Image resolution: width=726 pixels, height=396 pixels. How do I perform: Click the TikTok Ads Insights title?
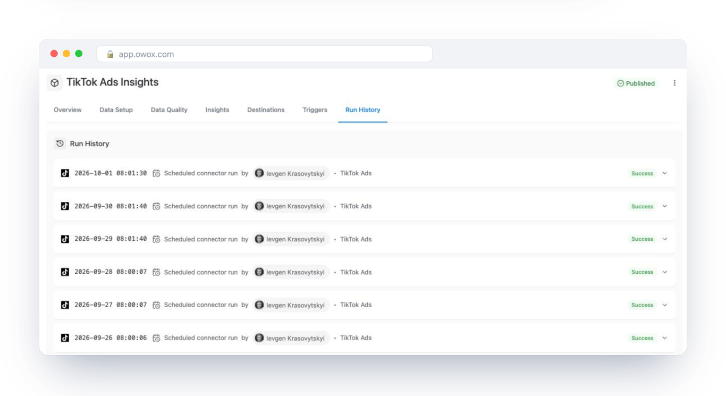pyautogui.click(x=112, y=82)
